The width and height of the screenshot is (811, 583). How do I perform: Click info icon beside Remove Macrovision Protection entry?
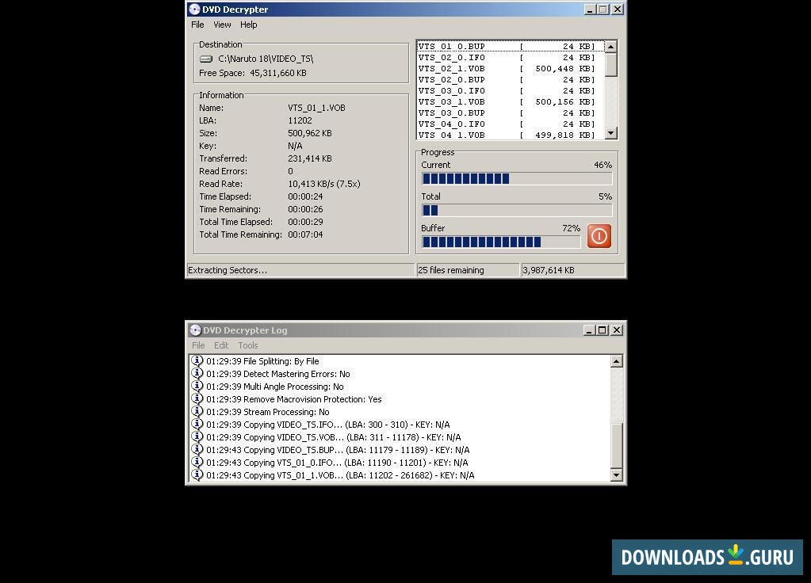click(197, 399)
